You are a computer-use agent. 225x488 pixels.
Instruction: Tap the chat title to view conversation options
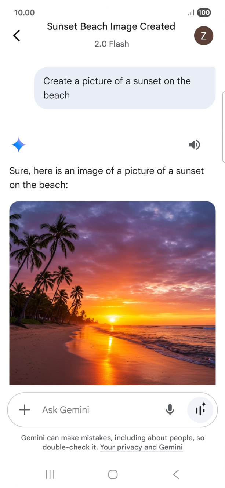[111, 26]
